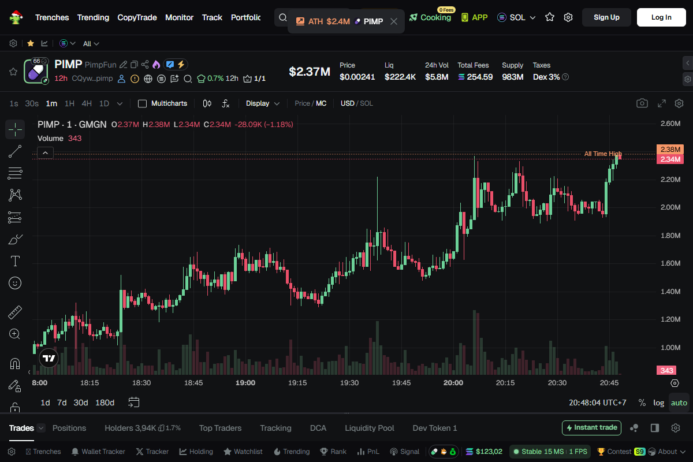This screenshot has width=693, height=462.
Task: Toggle auto scale on price axis
Action: pyautogui.click(x=679, y=403)
